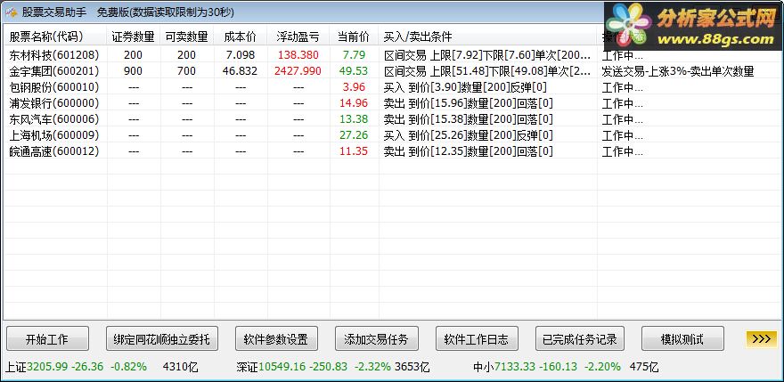Click the 当前价 column header

coord(354,37)
